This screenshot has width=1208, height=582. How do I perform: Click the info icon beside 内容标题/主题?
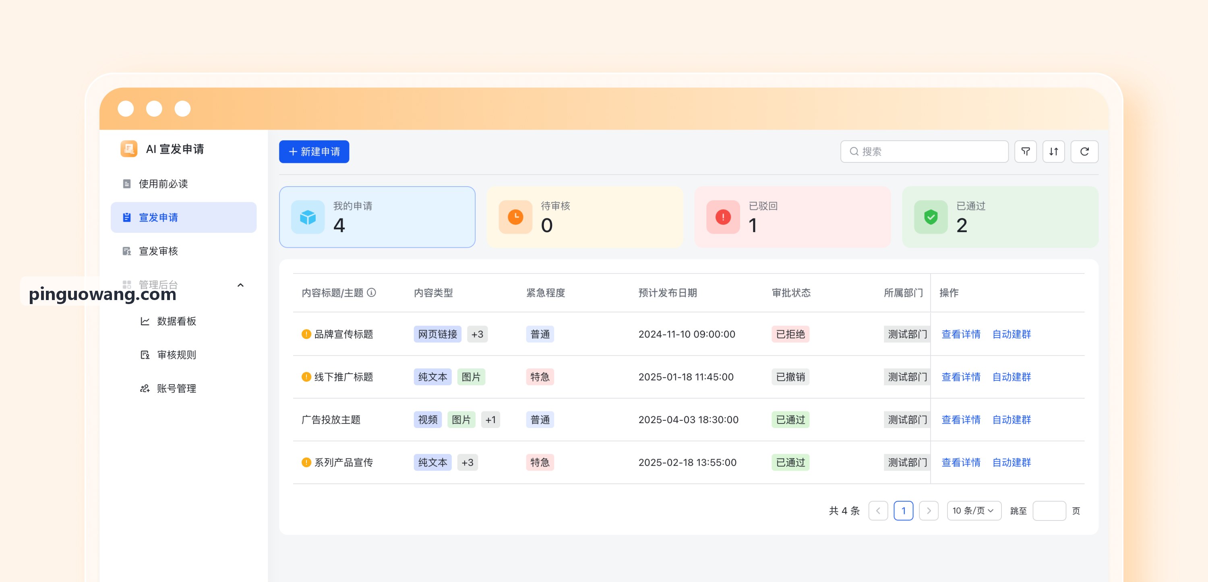coord(371,292)
